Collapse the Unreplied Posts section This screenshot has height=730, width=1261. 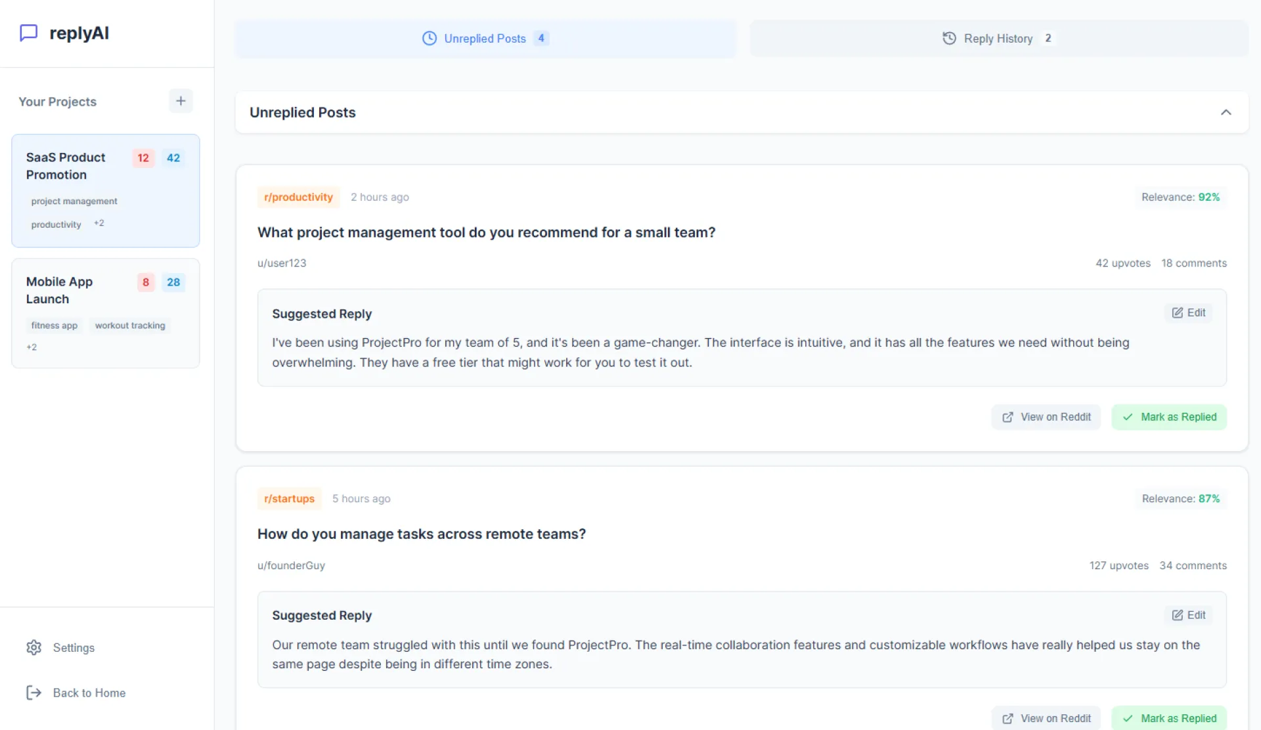pyautogui.click(x=1226, y=112)
